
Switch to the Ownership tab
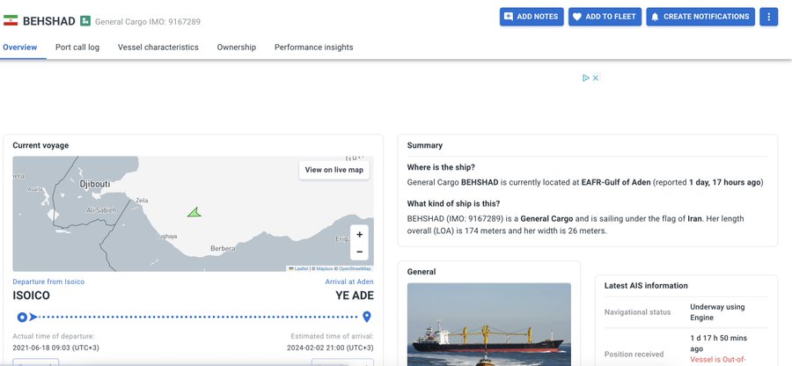pyautogui.click(x=237, y=48)
